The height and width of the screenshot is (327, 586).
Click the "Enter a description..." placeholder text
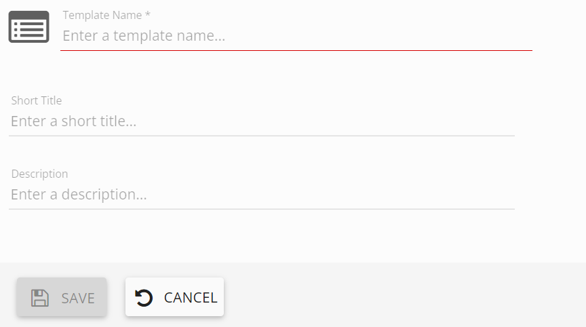79,195
